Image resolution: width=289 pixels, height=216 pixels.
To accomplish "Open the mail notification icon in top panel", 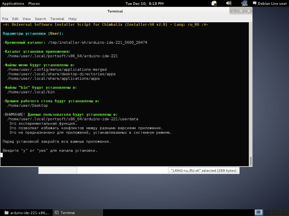I will tap(214, 3).
